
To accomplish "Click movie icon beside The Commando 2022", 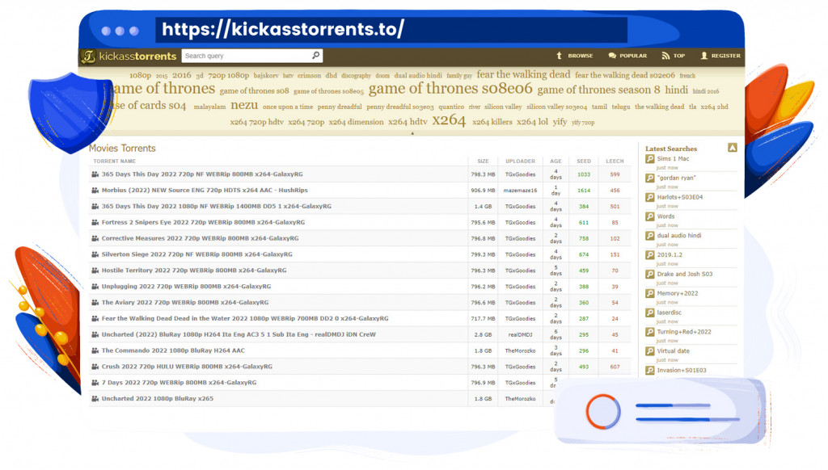I will [95, 350].
